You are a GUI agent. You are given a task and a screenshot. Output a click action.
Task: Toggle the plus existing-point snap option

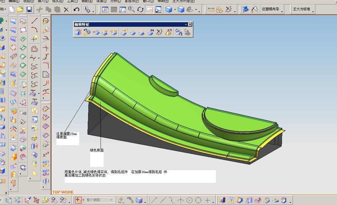click(207, 200)
